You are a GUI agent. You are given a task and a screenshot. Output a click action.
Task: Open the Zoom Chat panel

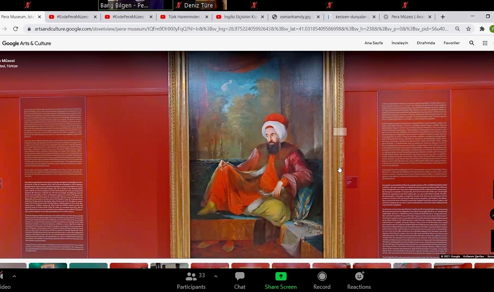coord(240,280)
